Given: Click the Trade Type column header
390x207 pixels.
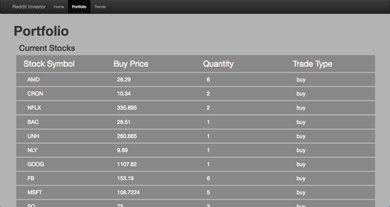Looking at the screenshot, I should click(313, 64).
